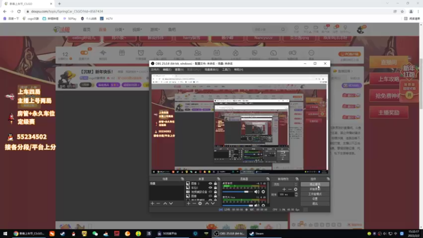Click the start recording button in OBS

[x=315, y=189]
